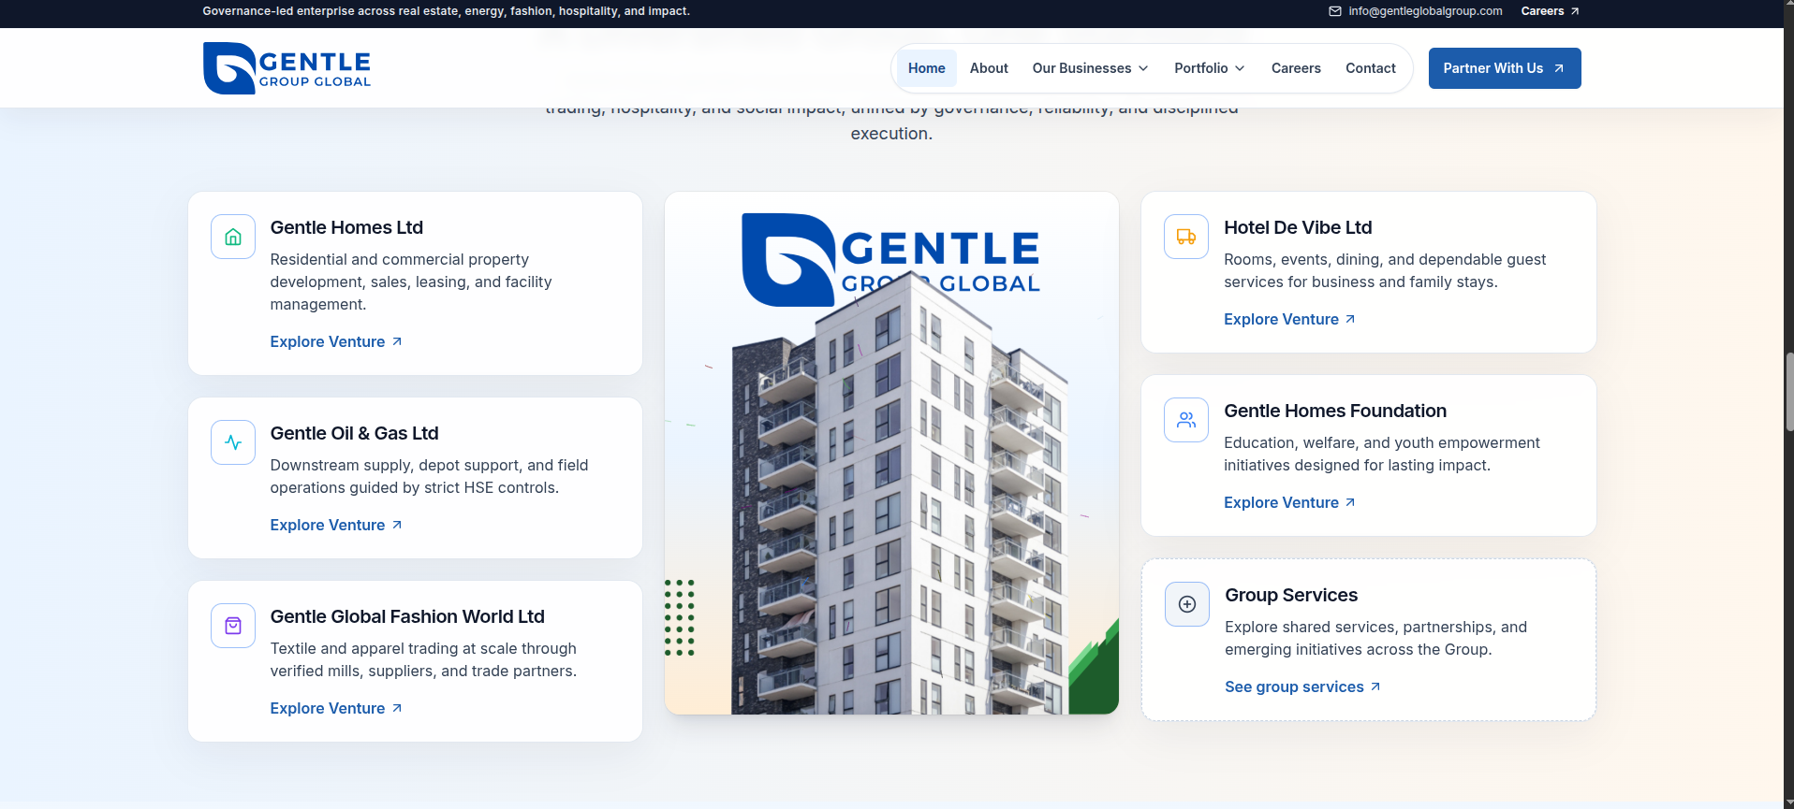Go to the Home nav item
Screen dimensions: 1794x809
pyautogui.click(x=927, y=68)
